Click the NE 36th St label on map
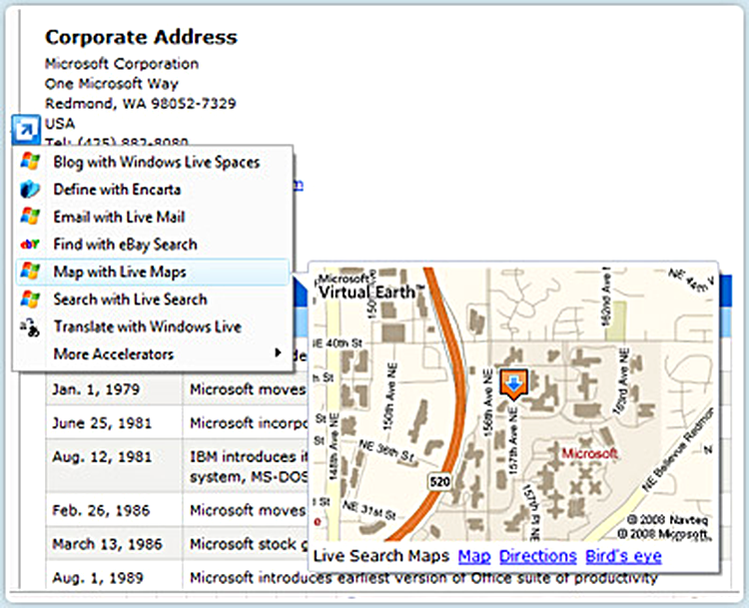749x608 pixels. point(386,451)
